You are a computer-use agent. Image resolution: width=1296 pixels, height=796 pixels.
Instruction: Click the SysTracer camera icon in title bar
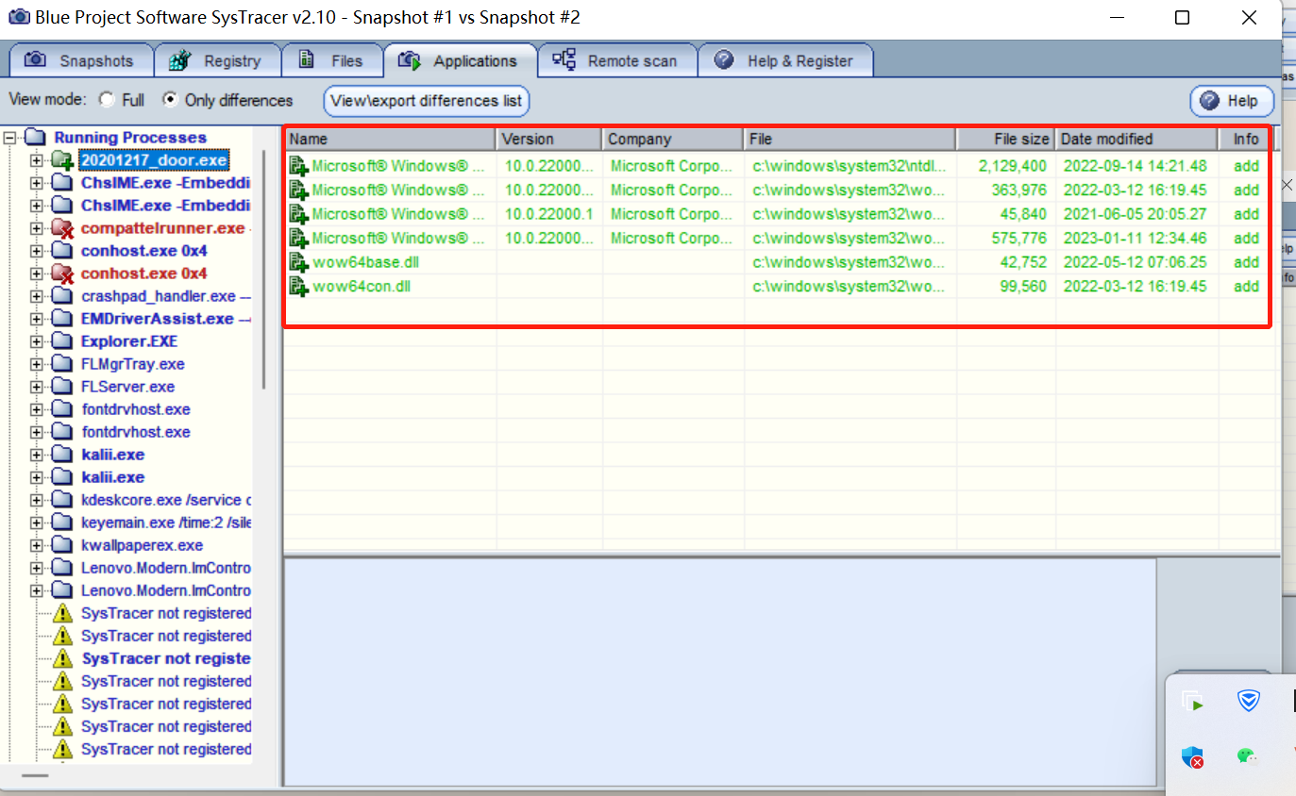(x=18, y=17)
